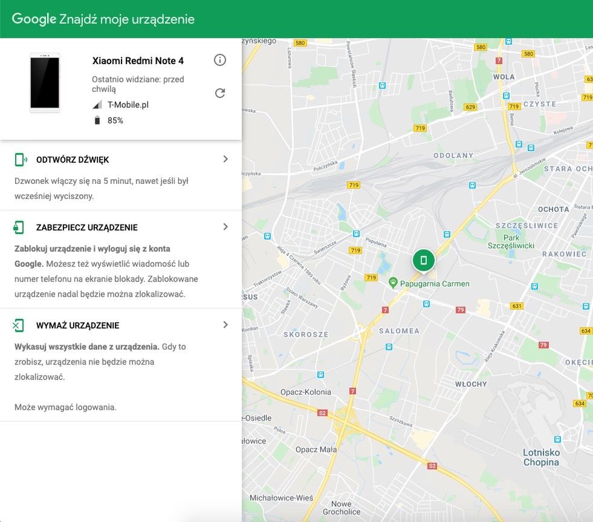Click the SZCZĘŚLIWICE district label
Image resolution: width=593 pixels, height=522 pixels.
pyautogui.click(x=527, y=226)
